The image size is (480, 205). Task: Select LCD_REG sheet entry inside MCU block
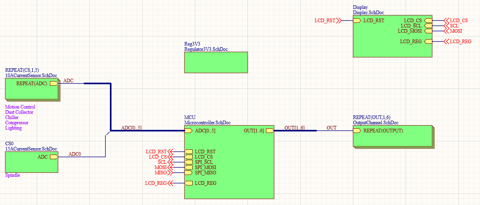(x=200, y=183)
